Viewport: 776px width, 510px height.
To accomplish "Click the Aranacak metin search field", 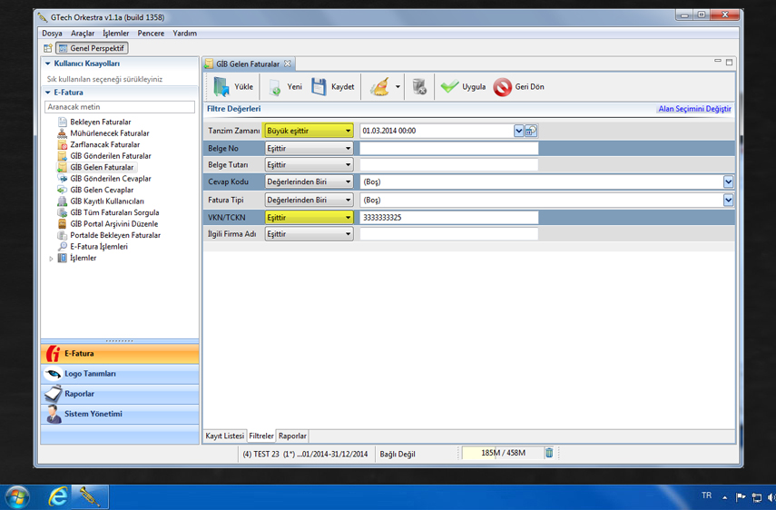I will click(120, 107).
